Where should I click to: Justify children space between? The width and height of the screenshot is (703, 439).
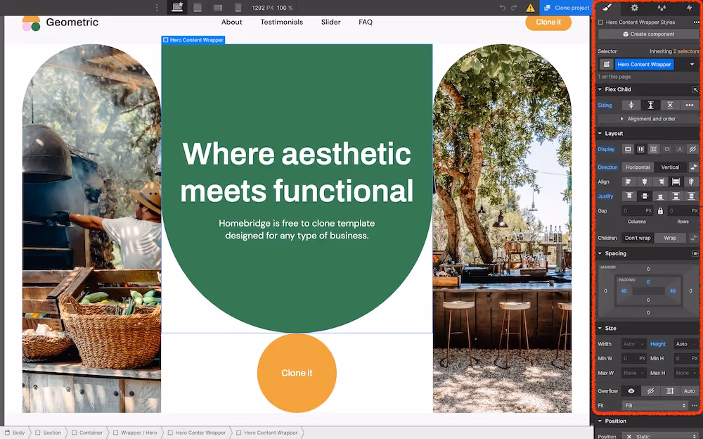(676, 196)
